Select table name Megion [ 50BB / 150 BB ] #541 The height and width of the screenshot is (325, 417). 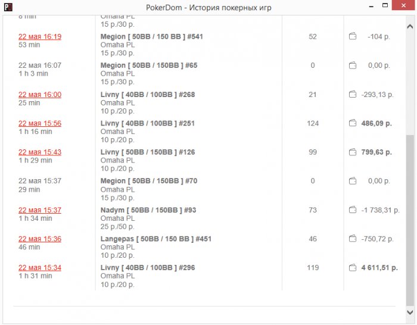click(151, 37)
